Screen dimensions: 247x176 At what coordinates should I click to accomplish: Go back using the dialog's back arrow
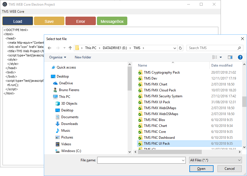point(49,48)
